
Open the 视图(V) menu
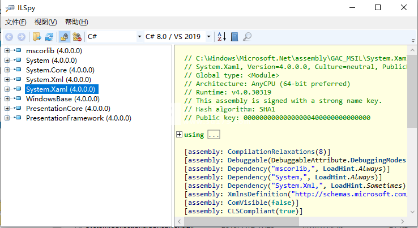(x=45, y=22)
